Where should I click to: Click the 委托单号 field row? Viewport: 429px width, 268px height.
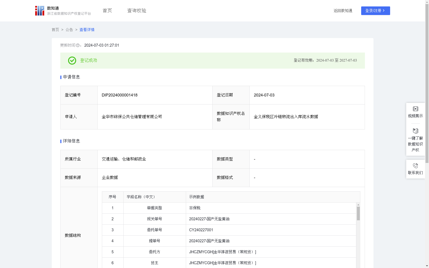point(229,230)
